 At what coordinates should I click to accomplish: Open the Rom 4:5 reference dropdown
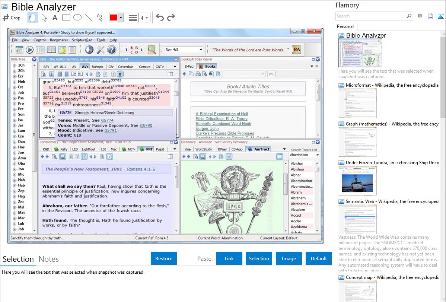coord(201,50)
